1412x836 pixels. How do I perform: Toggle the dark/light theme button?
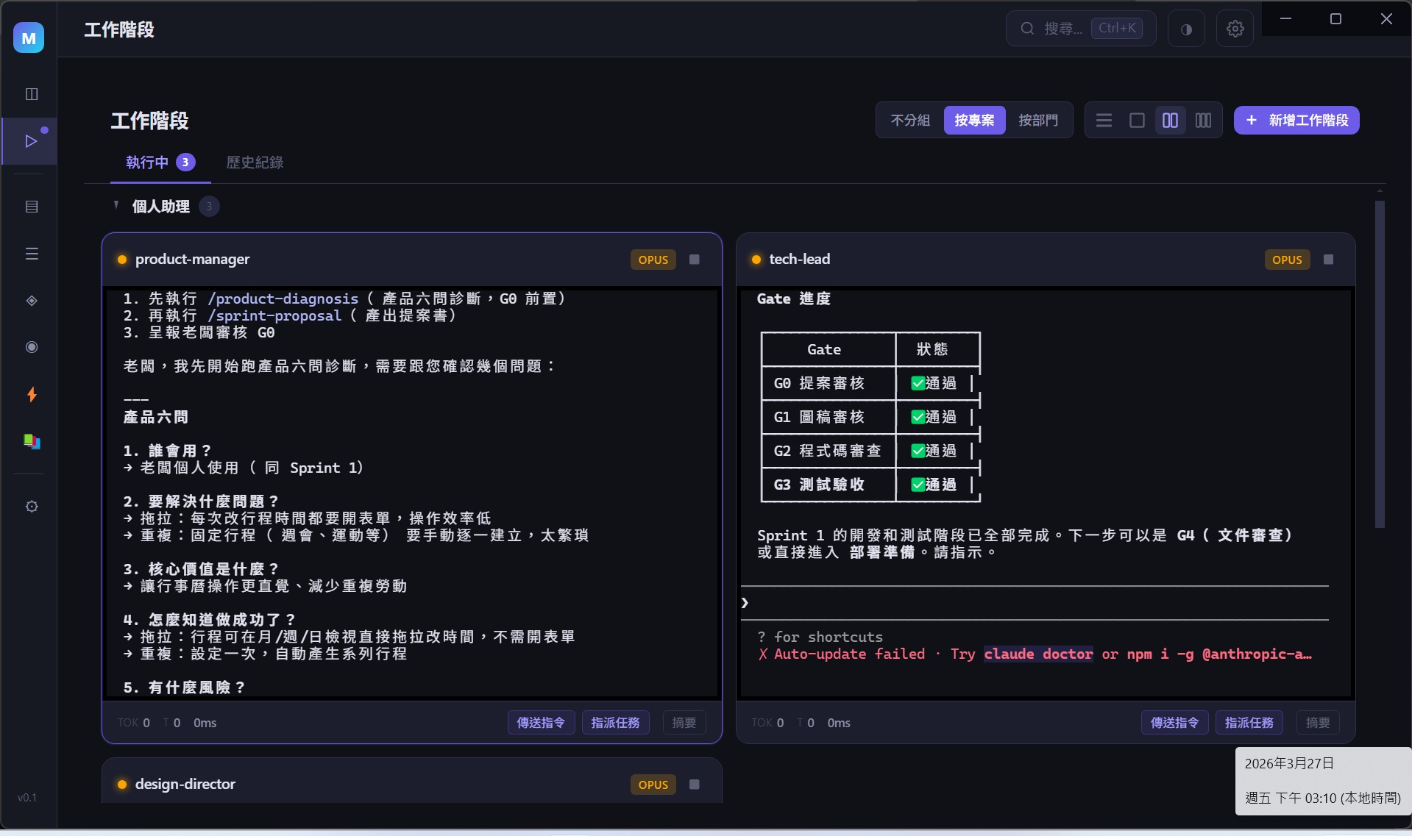[x=1186, y=29]
